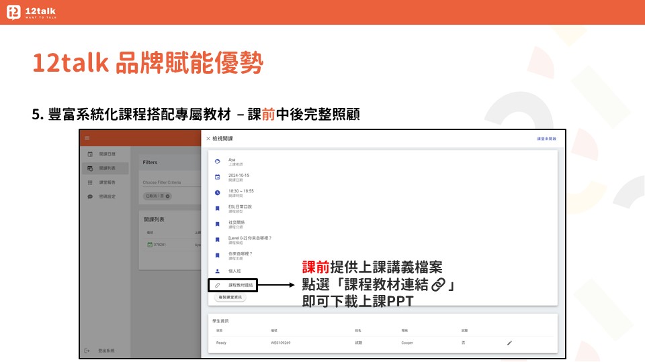Open the hamburger menu in the orange header
The width and height of the screenshot is (645, 362).
[x=87, y=138]
